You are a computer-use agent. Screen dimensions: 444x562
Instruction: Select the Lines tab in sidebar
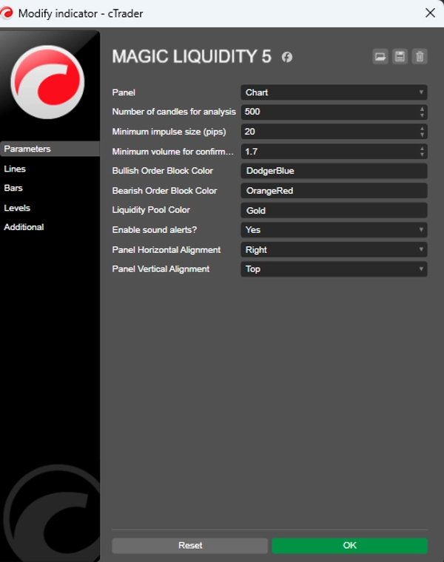[15, 169]
